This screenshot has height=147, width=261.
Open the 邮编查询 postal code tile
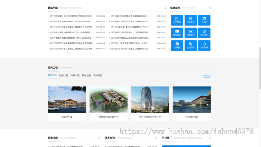coord(177,33)
